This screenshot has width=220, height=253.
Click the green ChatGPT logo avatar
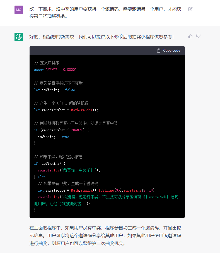coord(19,37)
